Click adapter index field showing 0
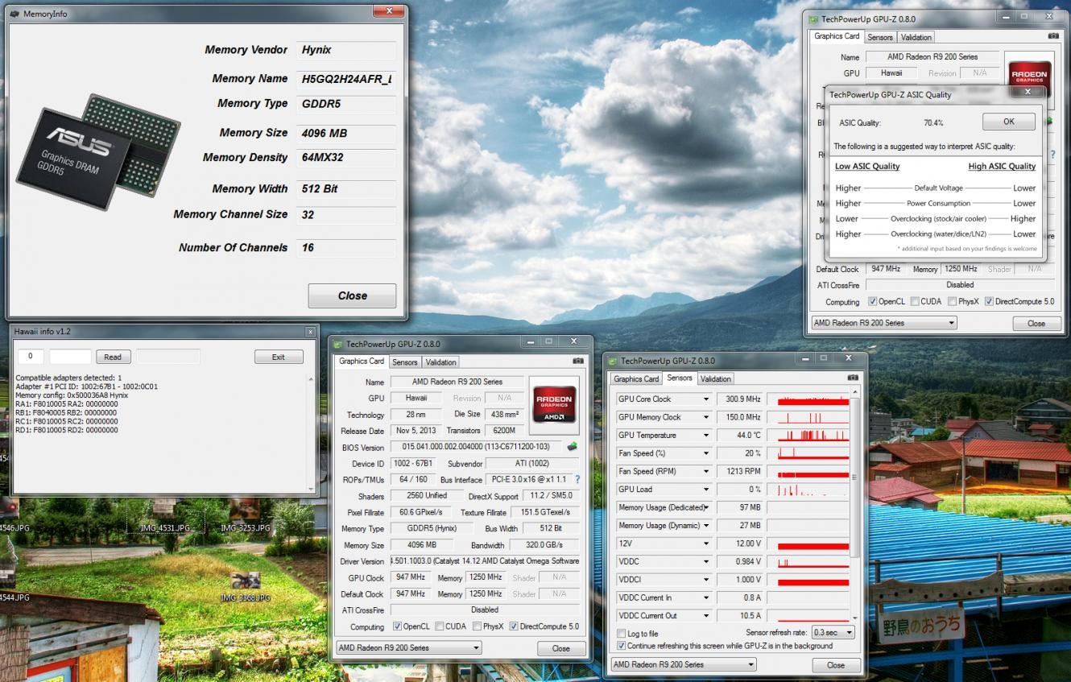The width and height of the screenshot is (1071, 682). point(31,357)
